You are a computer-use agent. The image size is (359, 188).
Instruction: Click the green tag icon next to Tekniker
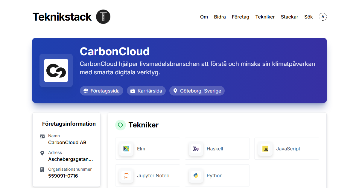(x=121, y=125)
